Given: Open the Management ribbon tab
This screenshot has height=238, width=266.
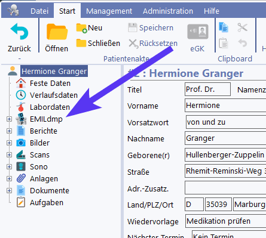Looking at the screenshot, I should coord(109,11).
